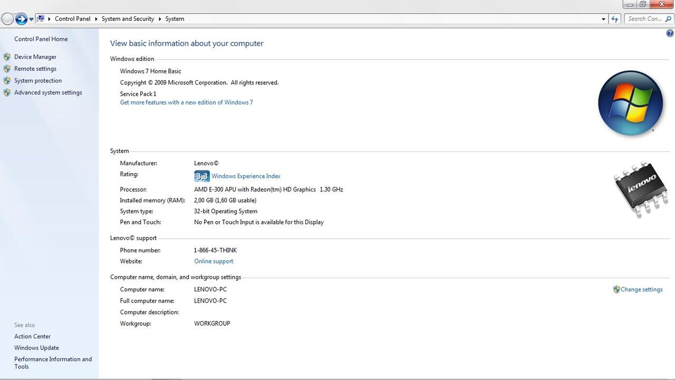Select System and Security breadcrumb
This screenshot has height=380, width=675.
[x=128, y=18]
